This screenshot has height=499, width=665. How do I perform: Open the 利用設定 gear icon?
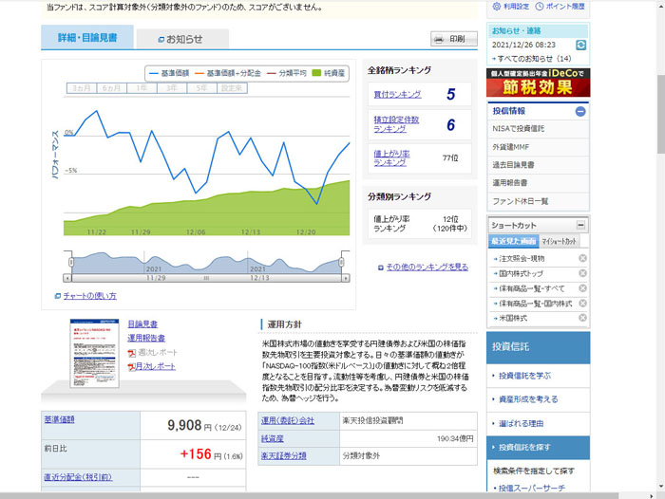coord(496,6)
